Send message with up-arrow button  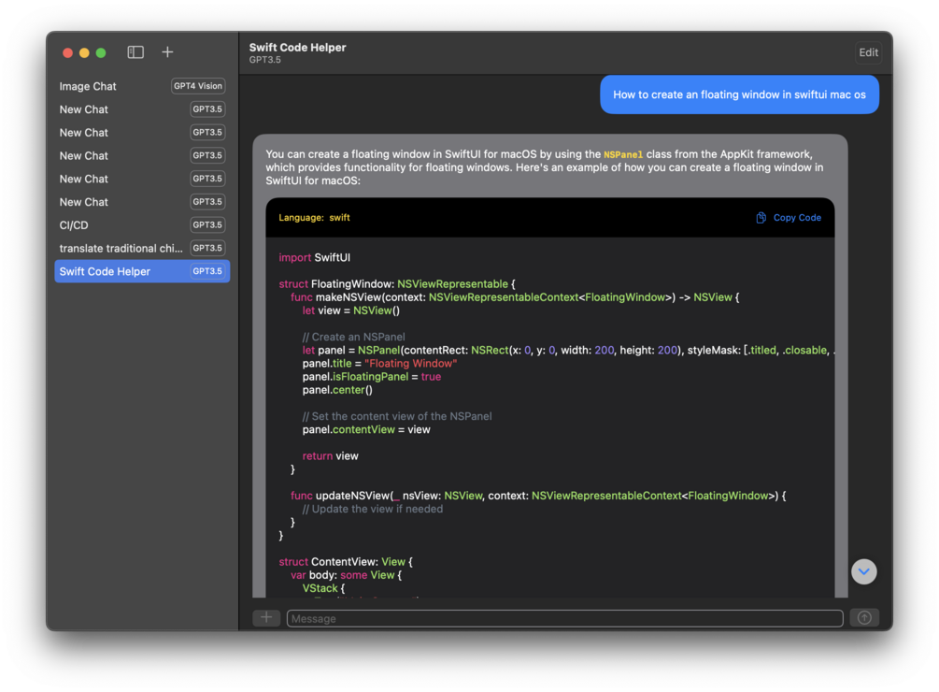[x=864, y=618]
